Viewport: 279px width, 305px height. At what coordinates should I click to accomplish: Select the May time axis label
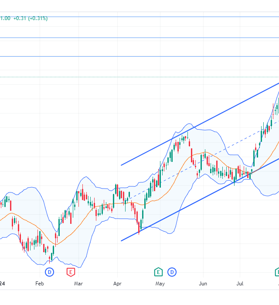pyautogui.click(x=160, y=284)
